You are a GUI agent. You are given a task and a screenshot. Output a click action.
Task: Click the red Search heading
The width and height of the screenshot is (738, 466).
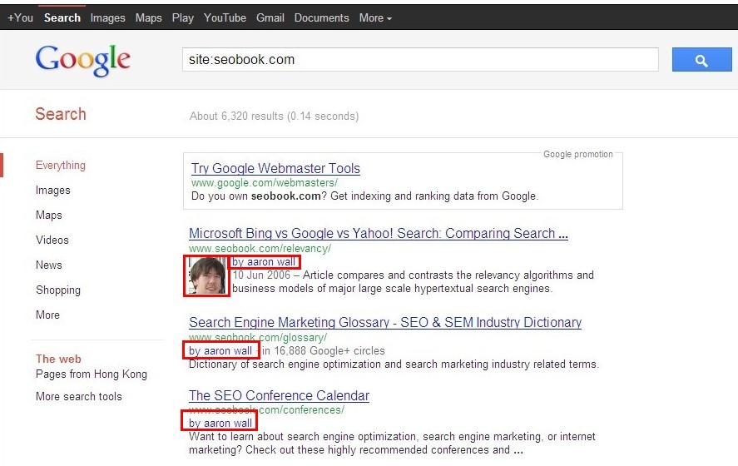click(x=61, y=114)
